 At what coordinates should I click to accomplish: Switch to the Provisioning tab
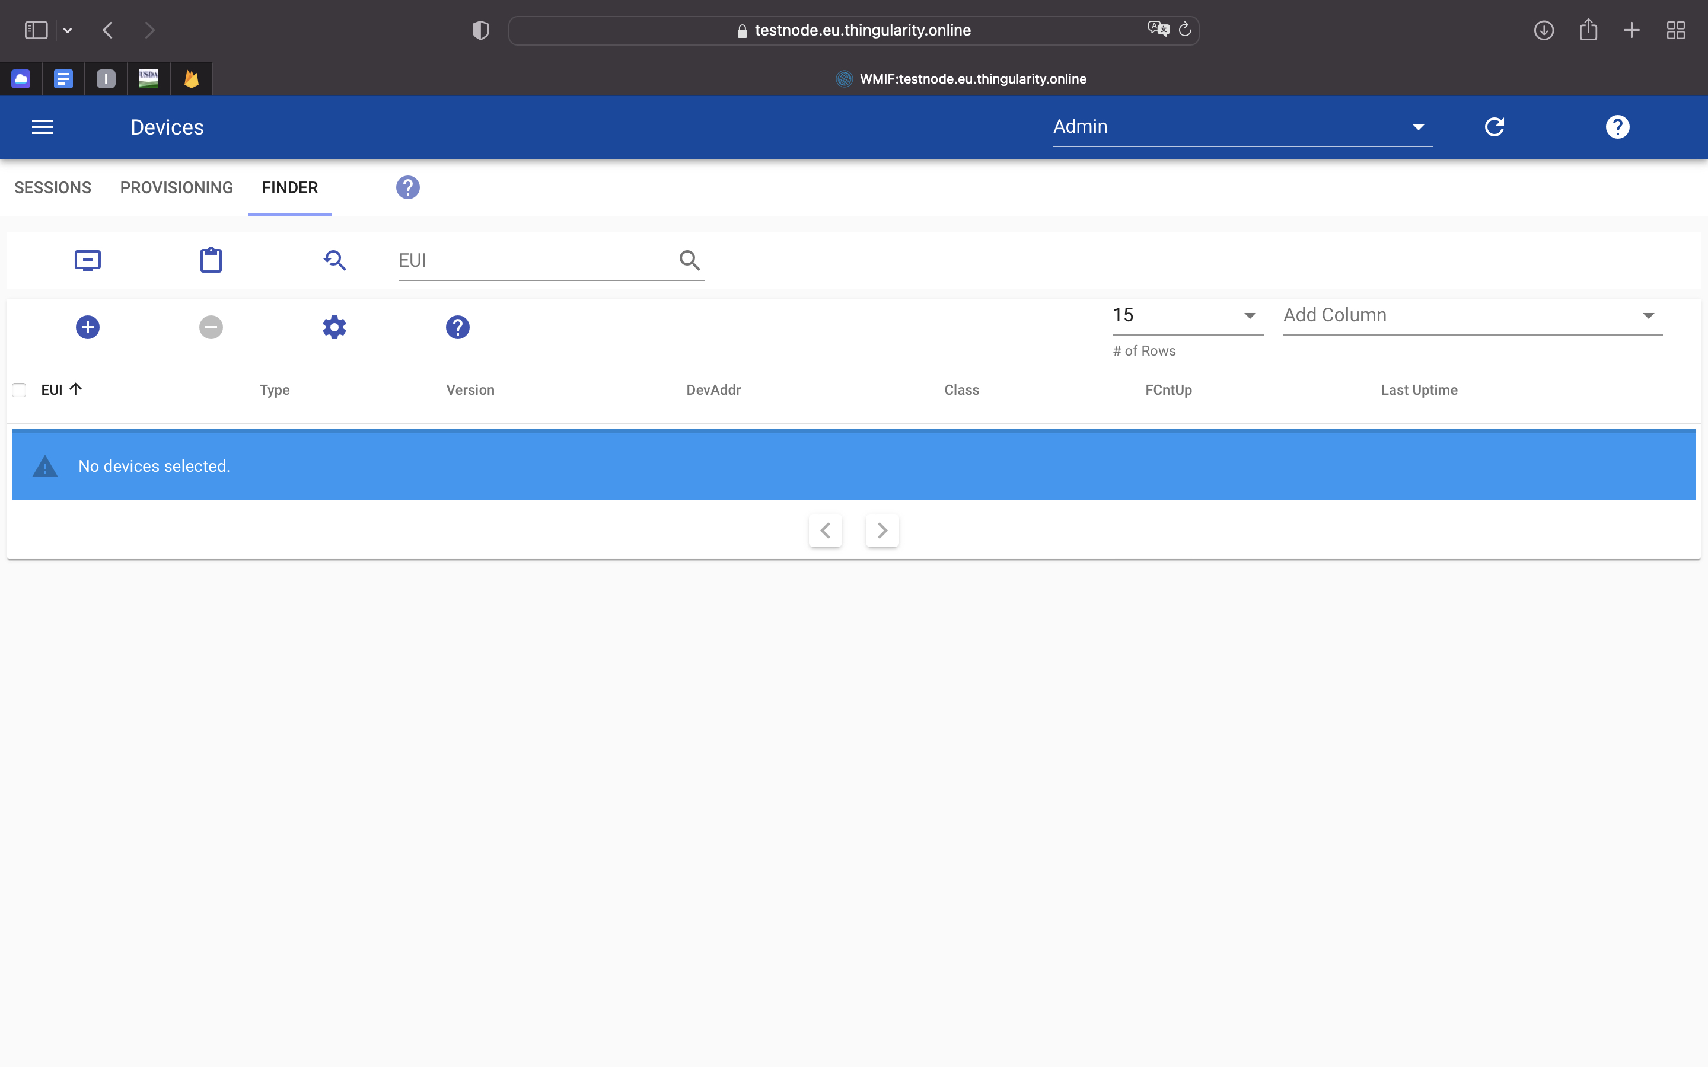(x=177, y=188)
